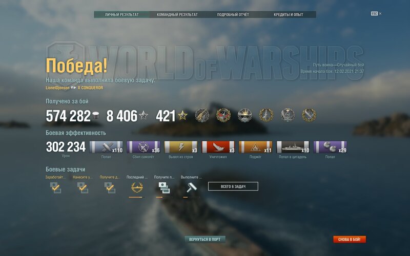Click the completed Заработайт... mission checkmark
This screenshot has width=410, height=256.
55,187
